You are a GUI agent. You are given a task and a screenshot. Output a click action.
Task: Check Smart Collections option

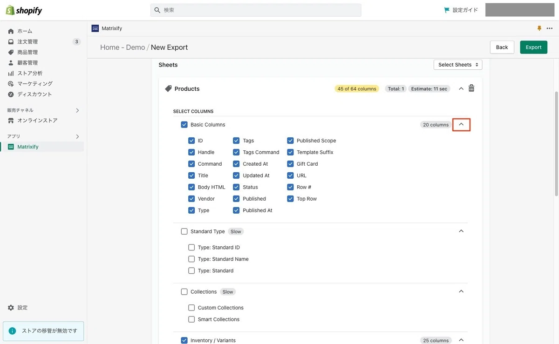[x=191, y=319]
